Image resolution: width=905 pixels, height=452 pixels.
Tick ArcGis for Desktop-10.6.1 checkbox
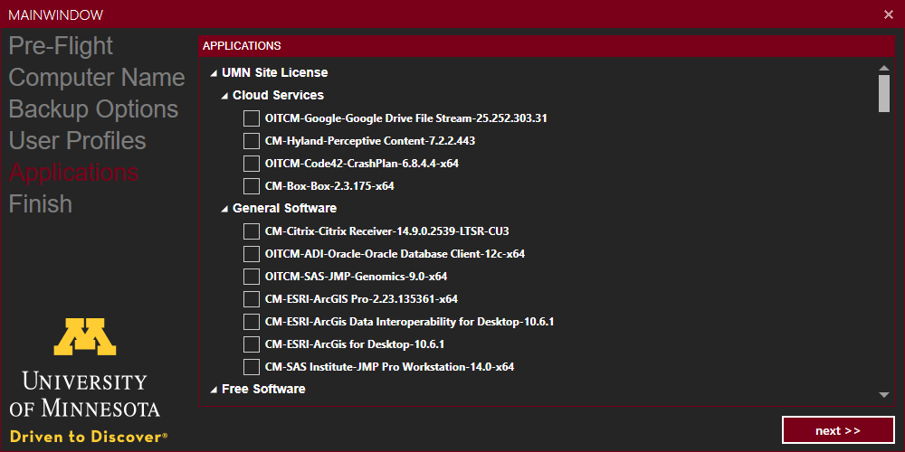pyautogui.click(x=251, y=344)
